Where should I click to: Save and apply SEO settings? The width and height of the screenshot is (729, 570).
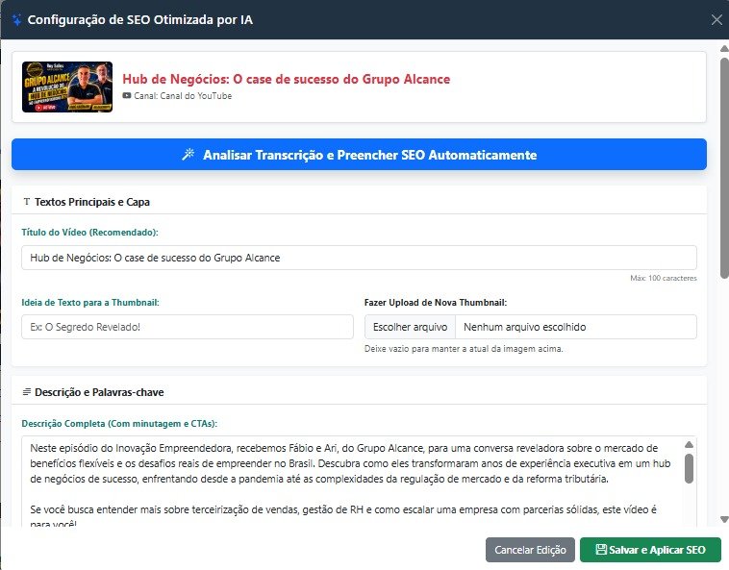point(650,550)
